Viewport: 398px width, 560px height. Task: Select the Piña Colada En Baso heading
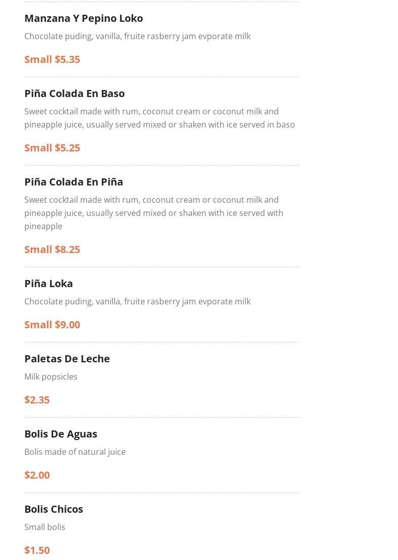75,94
